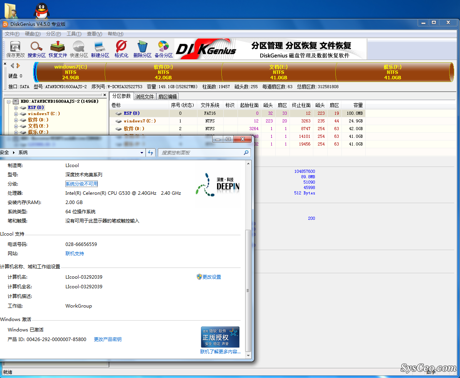Open the address bar history dropdown
This screenshot has width=460, height=378.
coord(142,152)
